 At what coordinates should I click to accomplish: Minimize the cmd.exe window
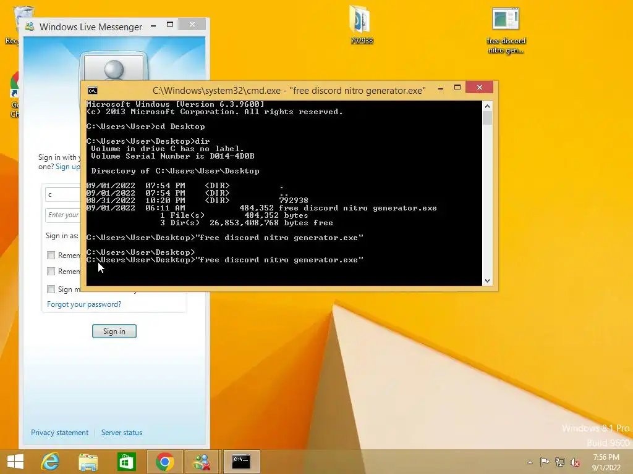[441, 88]
